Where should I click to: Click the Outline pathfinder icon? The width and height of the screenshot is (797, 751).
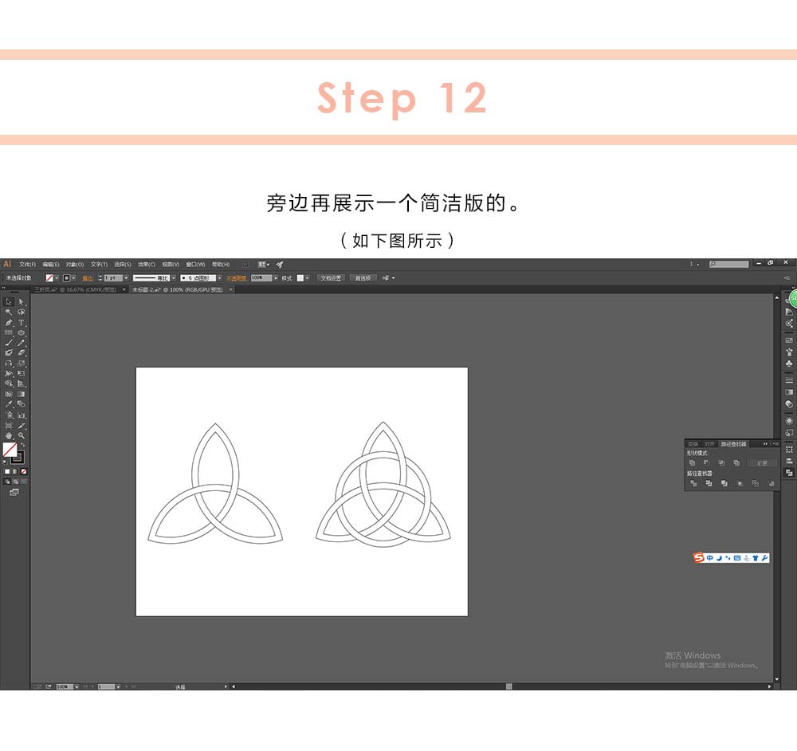coord(756,484)
